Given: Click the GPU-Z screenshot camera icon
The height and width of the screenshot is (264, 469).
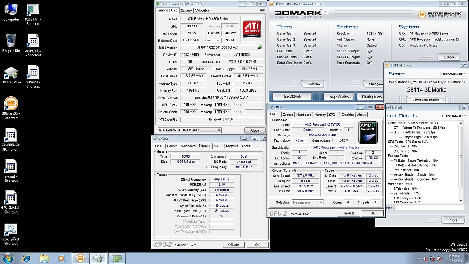Looking at the screenshot, I should pos(262,11).
